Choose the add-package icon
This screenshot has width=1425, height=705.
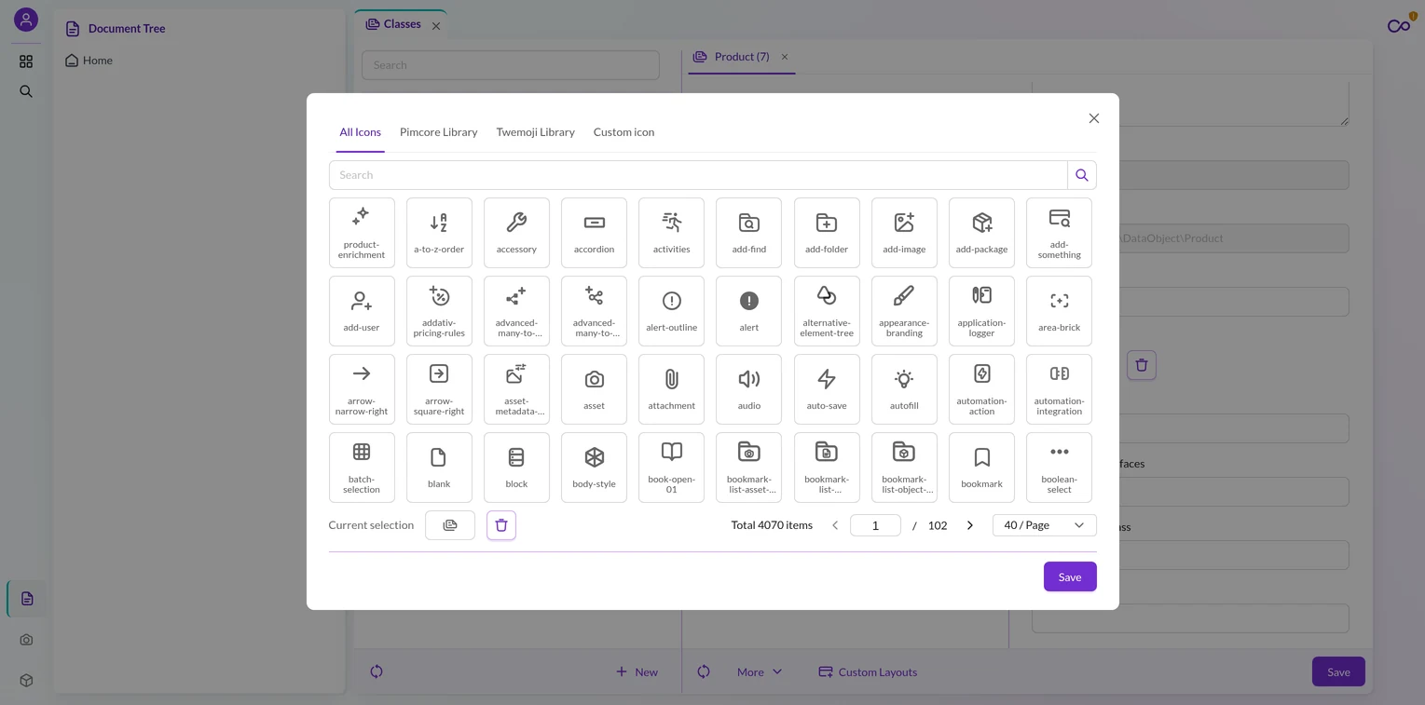(981, 232)
